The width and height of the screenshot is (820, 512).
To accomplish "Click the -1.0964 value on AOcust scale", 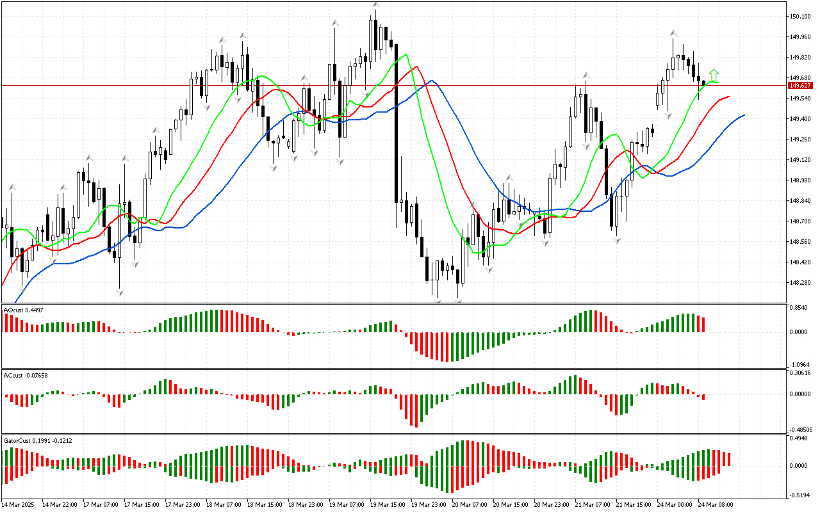I will 800,365.
